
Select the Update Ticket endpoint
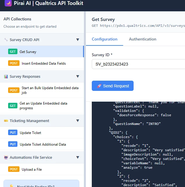coord(42,133)
